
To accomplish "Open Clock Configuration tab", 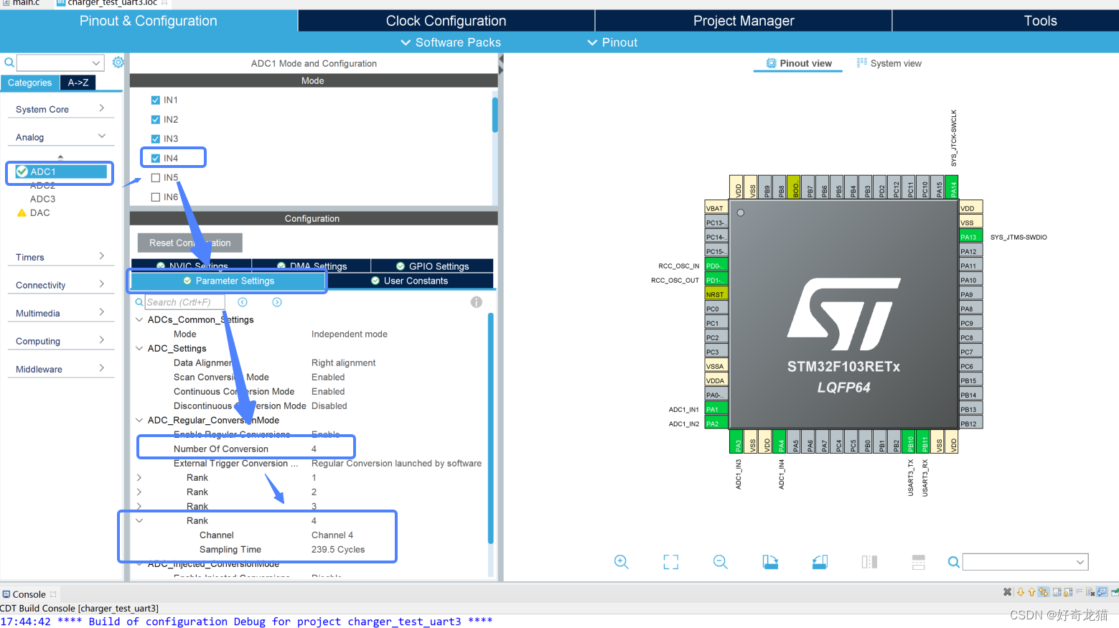I will tap(446, 21).
